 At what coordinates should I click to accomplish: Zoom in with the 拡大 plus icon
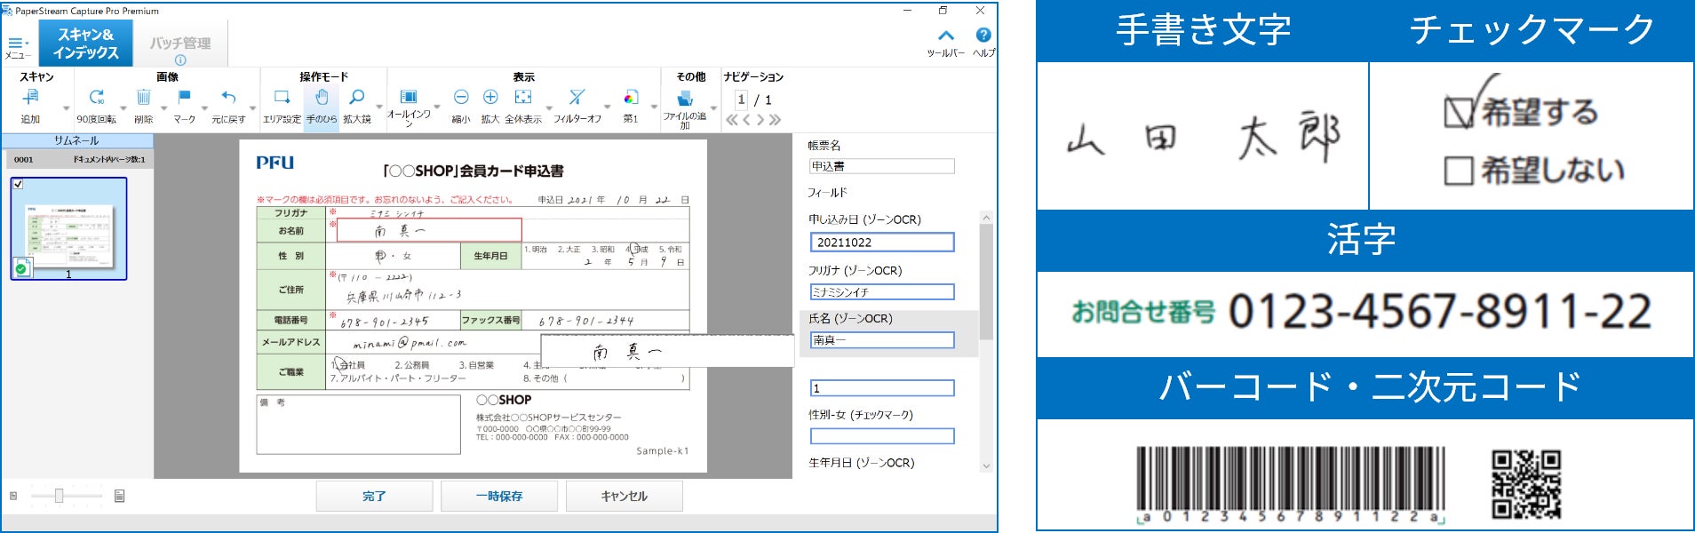pyautogui.click(x=490, y=98)
